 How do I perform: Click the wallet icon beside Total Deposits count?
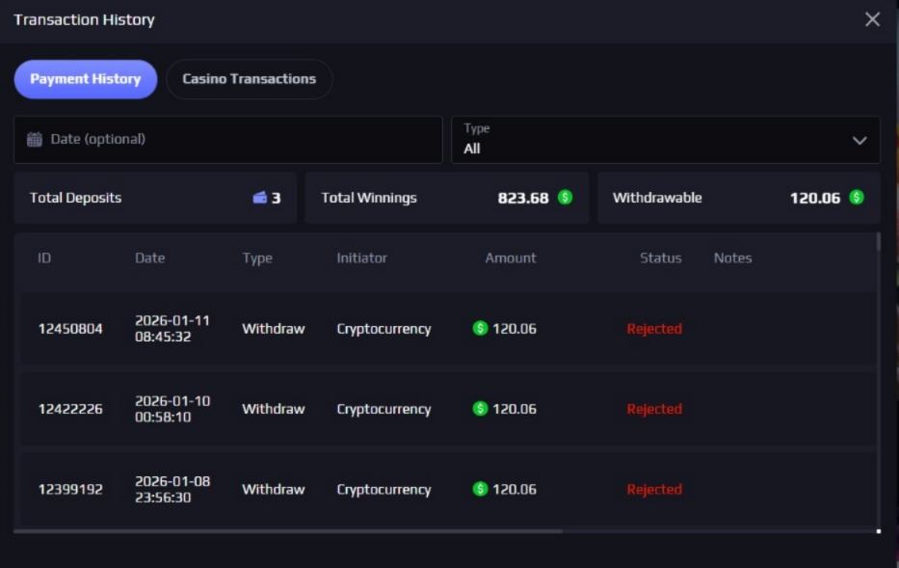(x=259, y=198)
